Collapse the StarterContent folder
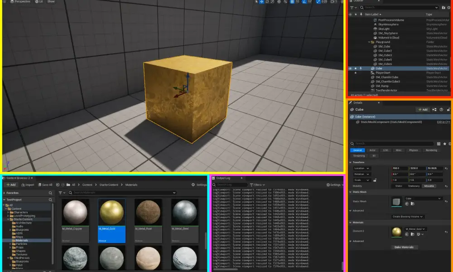 [x=8, y=219]
